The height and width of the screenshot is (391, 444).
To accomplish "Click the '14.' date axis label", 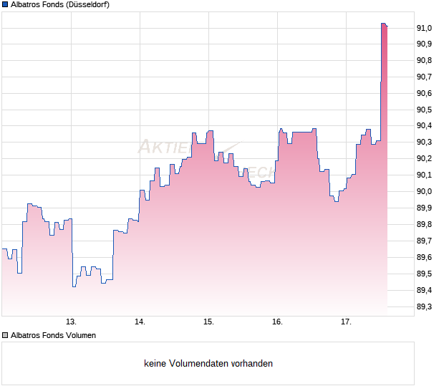I will point(140,322).
